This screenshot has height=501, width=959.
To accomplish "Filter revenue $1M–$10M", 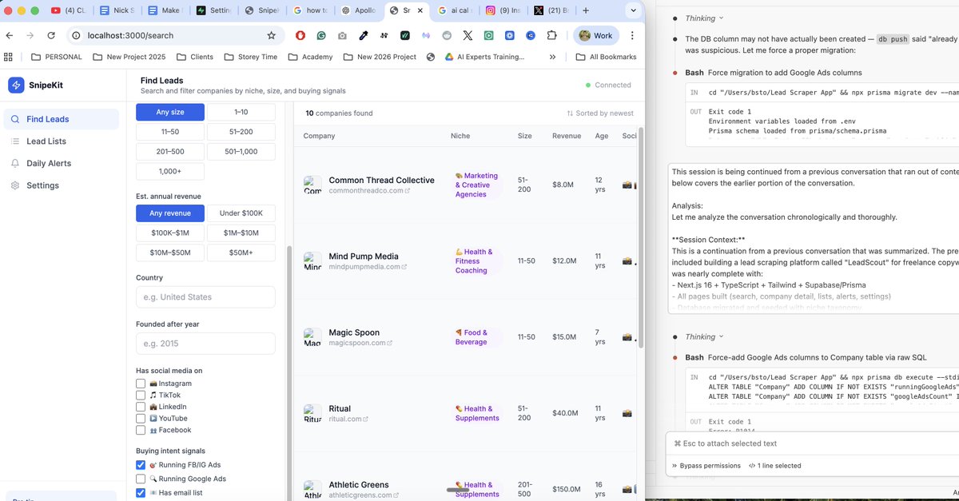I will 241,233.
